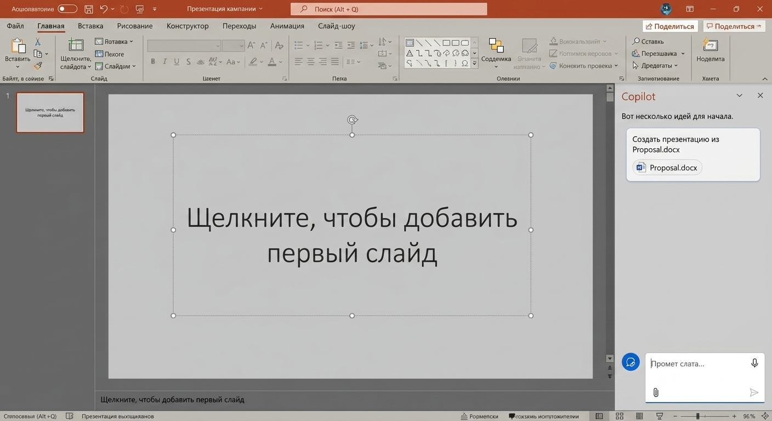Viewport: 772px width, 421px height.
Task: Switch to the Конструктор tab
Action: click(188, 26)
